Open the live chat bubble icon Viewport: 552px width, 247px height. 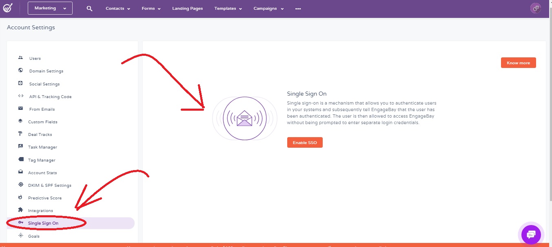pyautogui.click(x=531, y=235)
